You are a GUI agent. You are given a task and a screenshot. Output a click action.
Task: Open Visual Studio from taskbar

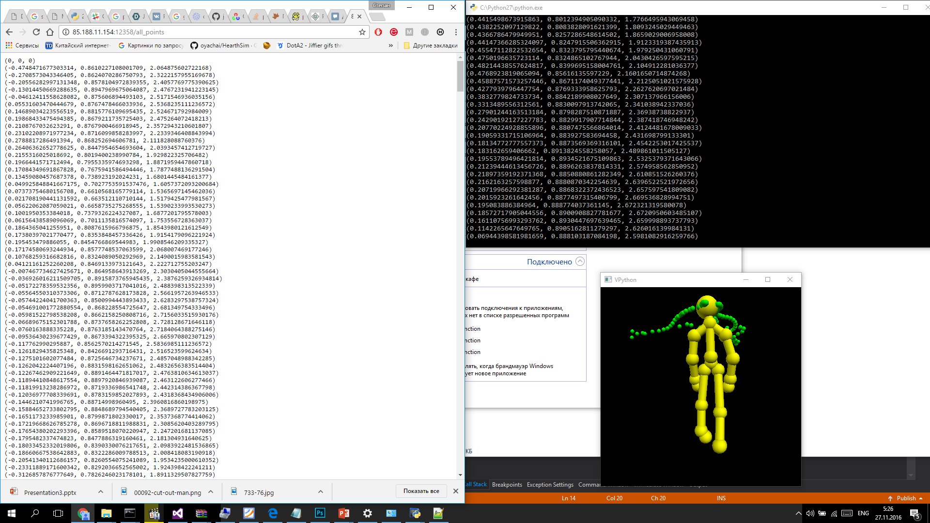pos(177,513)
